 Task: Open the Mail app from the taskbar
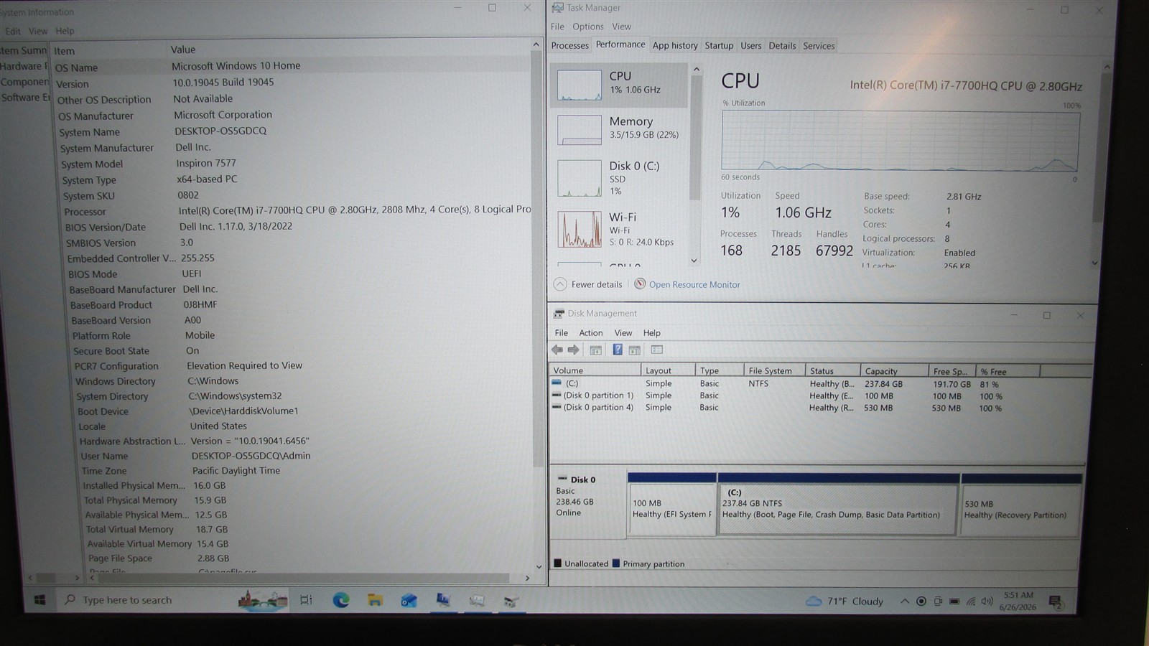tap(409, 600)
